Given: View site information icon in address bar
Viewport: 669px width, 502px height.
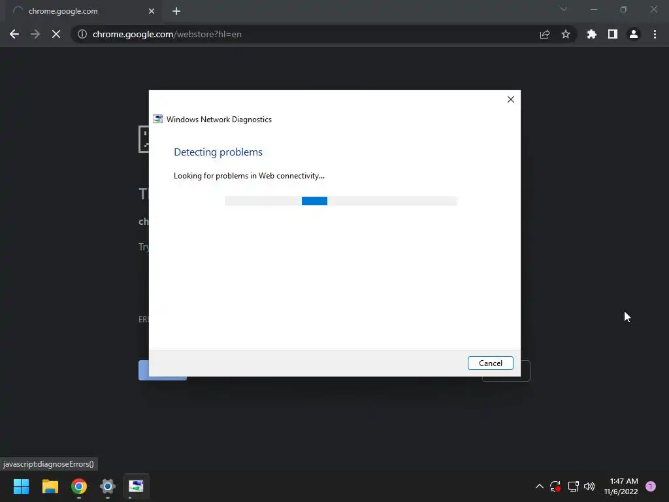Looking at the screenshot, I should (x=82, y=34).
